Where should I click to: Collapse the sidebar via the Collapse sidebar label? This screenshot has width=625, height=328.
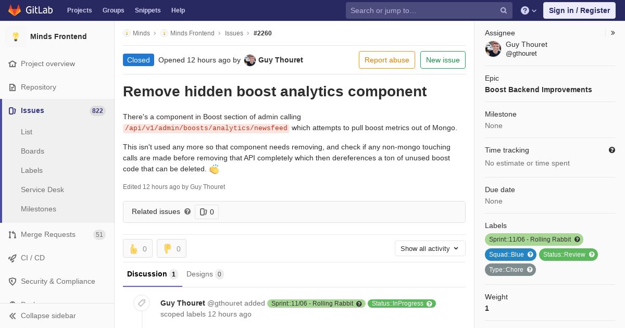coord(48,316)
